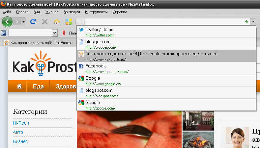Click the greyed forward navigation arrow
Image resolution: width=260 pixels, height=148 pixels.
17,22
